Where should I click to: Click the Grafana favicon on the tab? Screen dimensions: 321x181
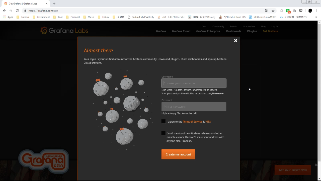[x=6, y=4]
